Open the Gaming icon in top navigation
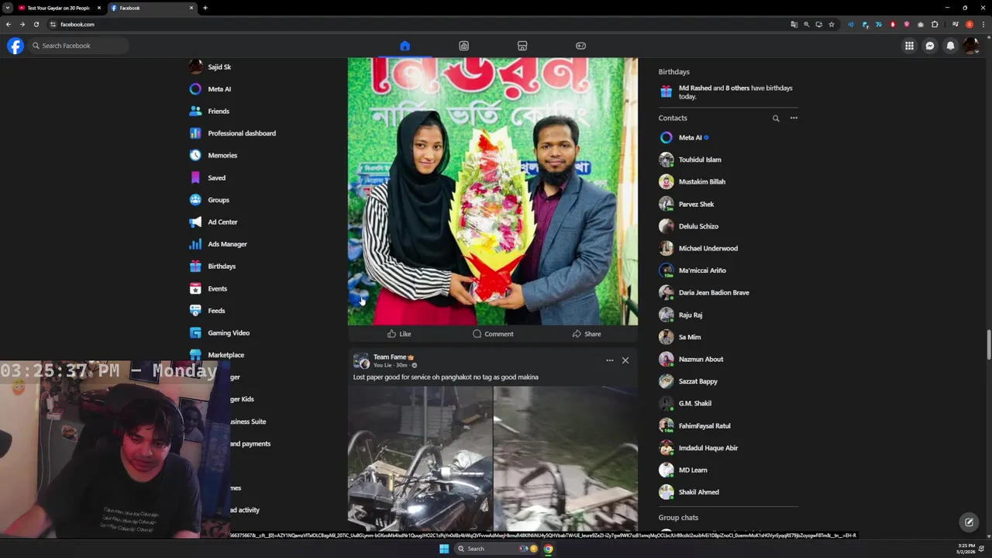This screenshot has width=992, height=558. tap(580, 46)
